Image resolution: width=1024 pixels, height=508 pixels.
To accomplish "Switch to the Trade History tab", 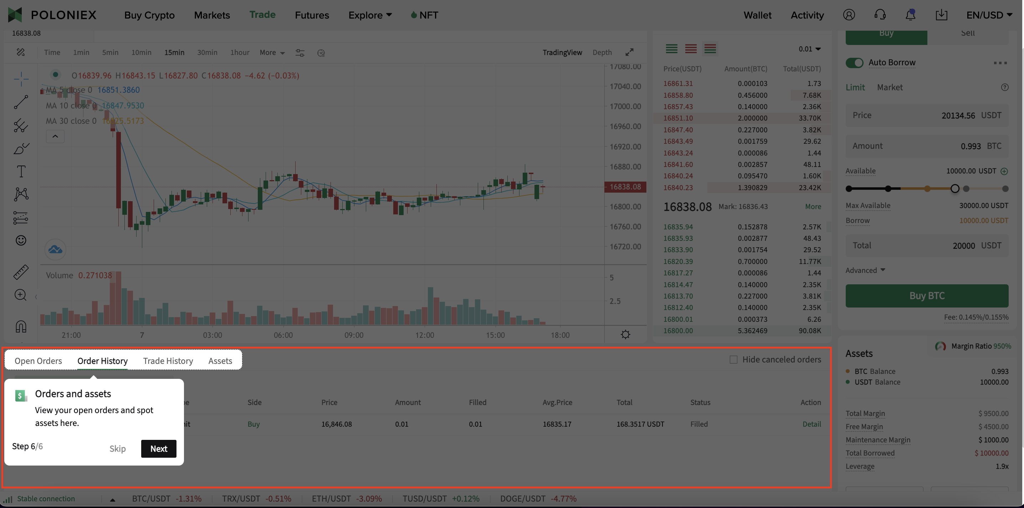I will [x=168, y=361].
